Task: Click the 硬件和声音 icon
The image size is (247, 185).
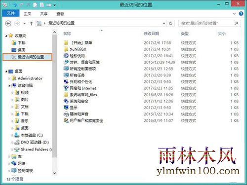Action: click(66, 114)
